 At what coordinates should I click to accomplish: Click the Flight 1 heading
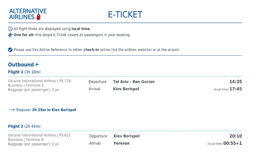point(16,72)
